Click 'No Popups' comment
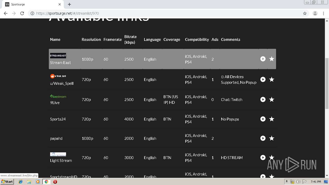Image resolution: width=329 pixels, height=185 pixels. pos(230,119)
